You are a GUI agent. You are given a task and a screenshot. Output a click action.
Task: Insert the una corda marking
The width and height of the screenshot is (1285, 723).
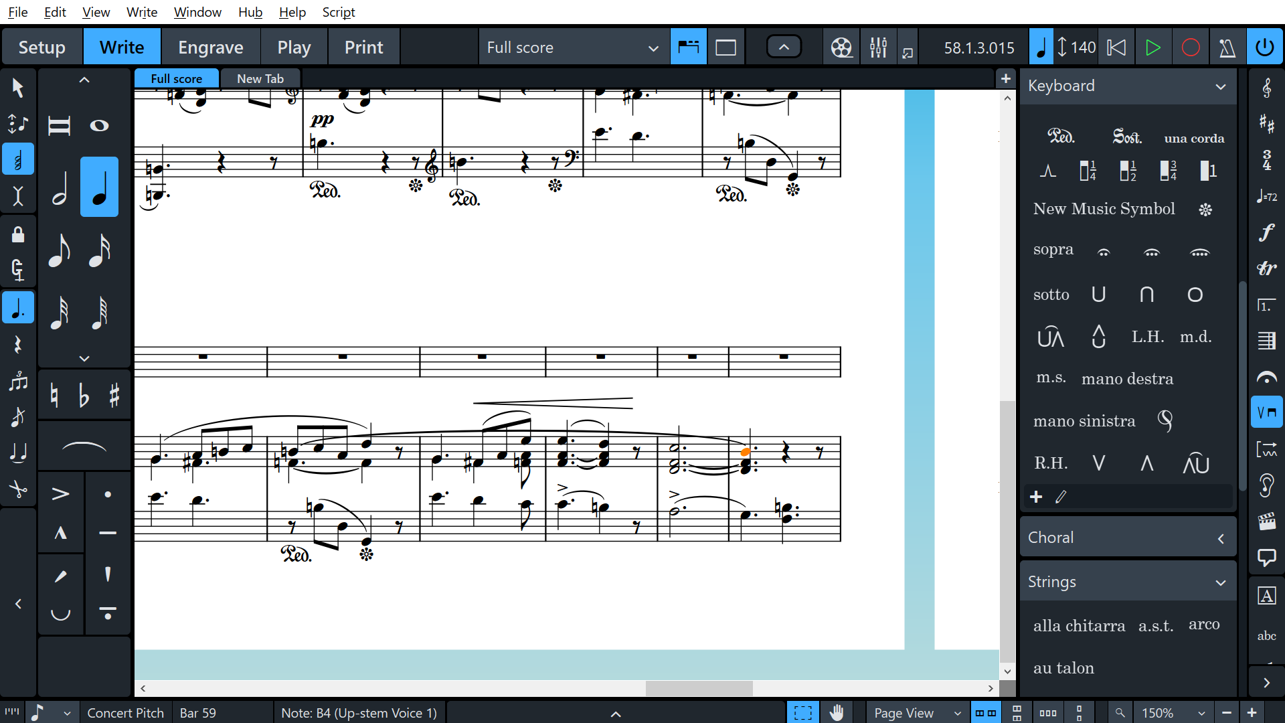coord(1194,139)
